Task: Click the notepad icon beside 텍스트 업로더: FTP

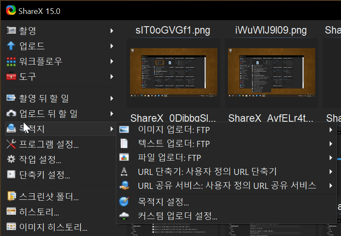Action: click(124, 144)
